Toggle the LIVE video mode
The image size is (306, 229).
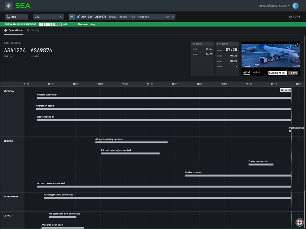(293, 73)
